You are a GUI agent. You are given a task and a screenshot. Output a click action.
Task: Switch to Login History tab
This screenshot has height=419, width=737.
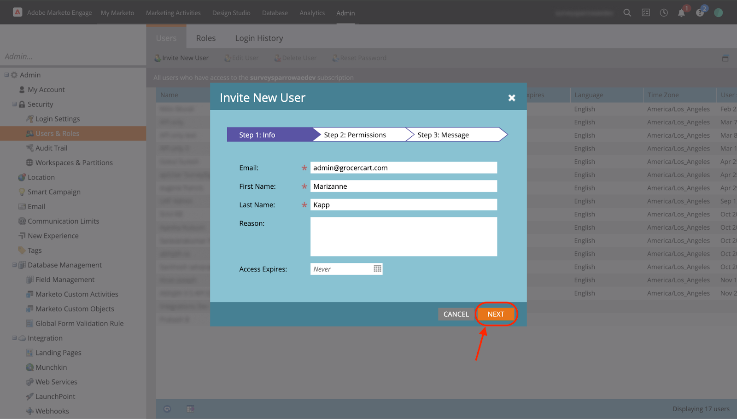(x=259, y=38)
